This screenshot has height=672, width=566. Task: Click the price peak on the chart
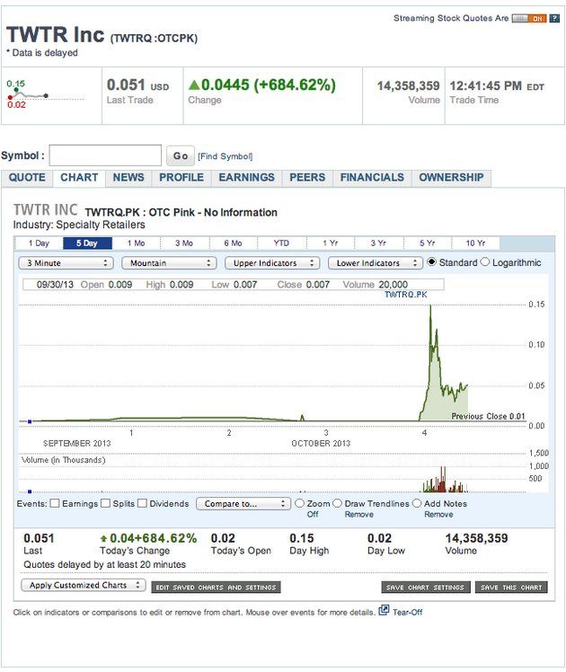[x=430, y=306]
